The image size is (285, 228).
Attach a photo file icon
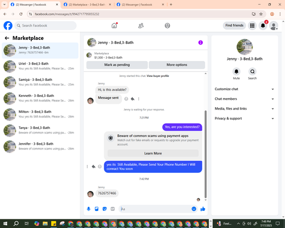96,209
